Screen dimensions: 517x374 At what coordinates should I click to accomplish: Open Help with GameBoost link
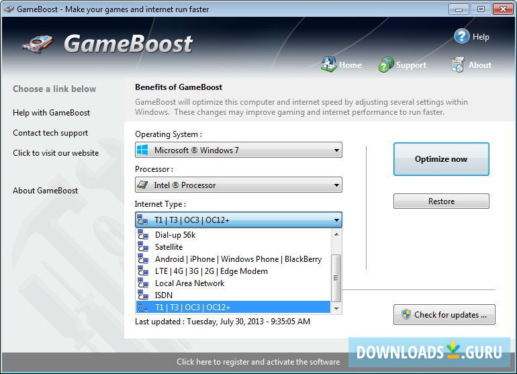click(x=51, y=113)
